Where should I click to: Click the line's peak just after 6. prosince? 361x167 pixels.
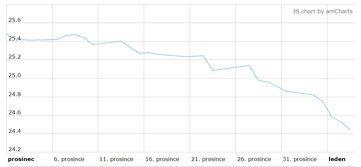point(76,34)
